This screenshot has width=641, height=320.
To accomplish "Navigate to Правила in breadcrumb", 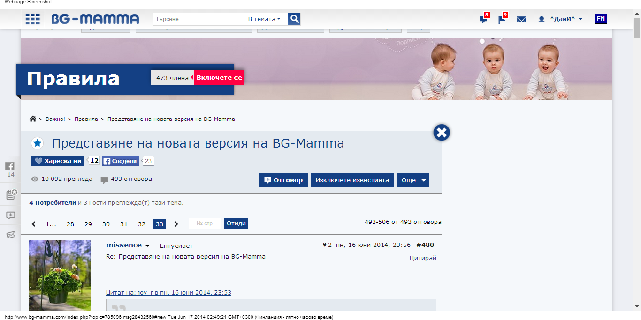I will (86, 119).
